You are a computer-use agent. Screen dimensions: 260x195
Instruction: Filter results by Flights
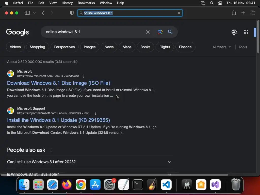tap(165, 47)
